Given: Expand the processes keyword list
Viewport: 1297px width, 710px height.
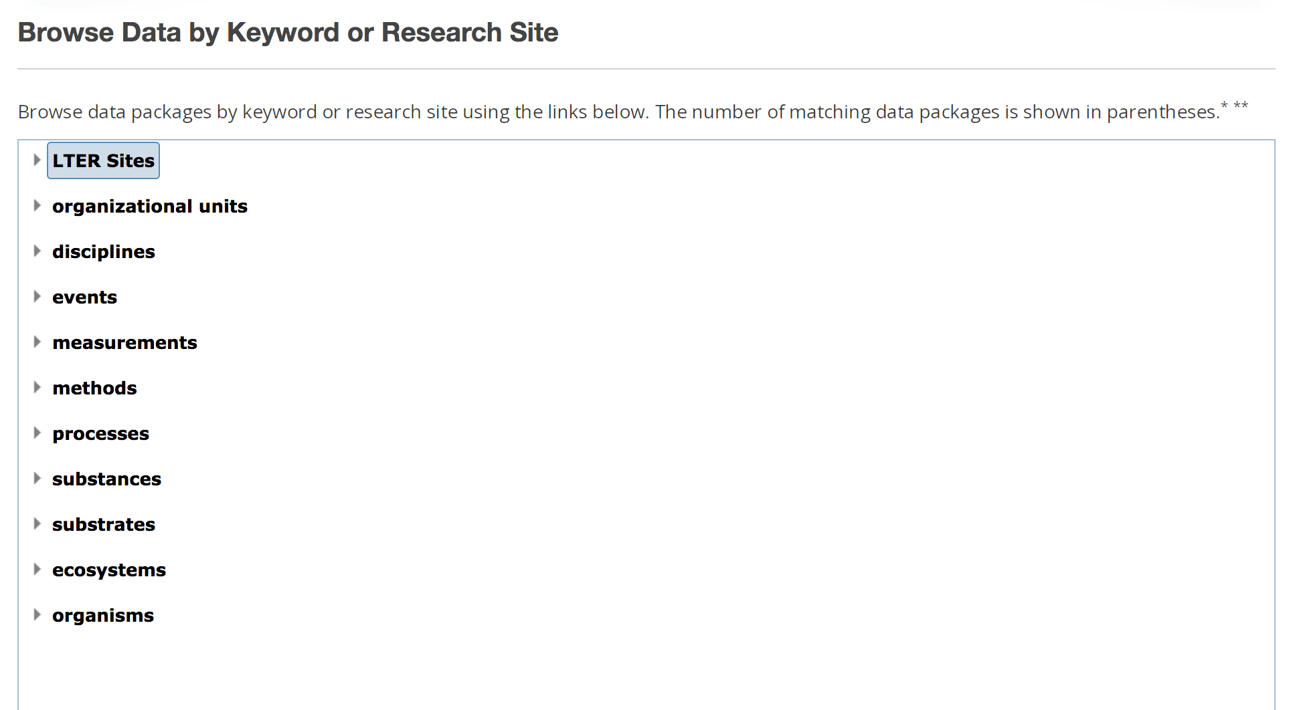Looking at the screenshot, I should tap(37, 433).
